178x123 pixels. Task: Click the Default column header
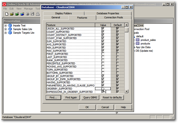click(x=117, y=25)
